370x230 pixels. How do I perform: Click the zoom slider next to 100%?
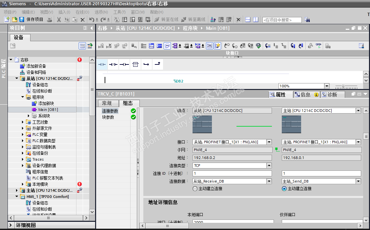coord(343,86)
